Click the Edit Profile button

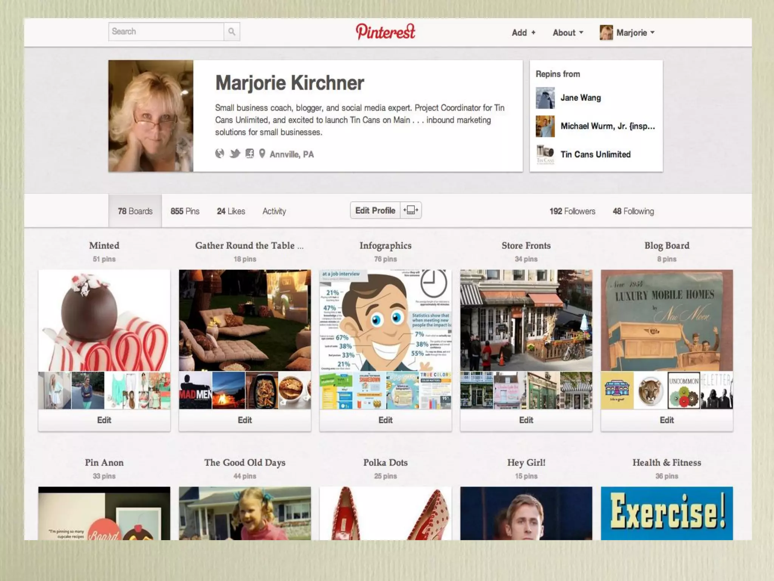click(x=375, y=210)
